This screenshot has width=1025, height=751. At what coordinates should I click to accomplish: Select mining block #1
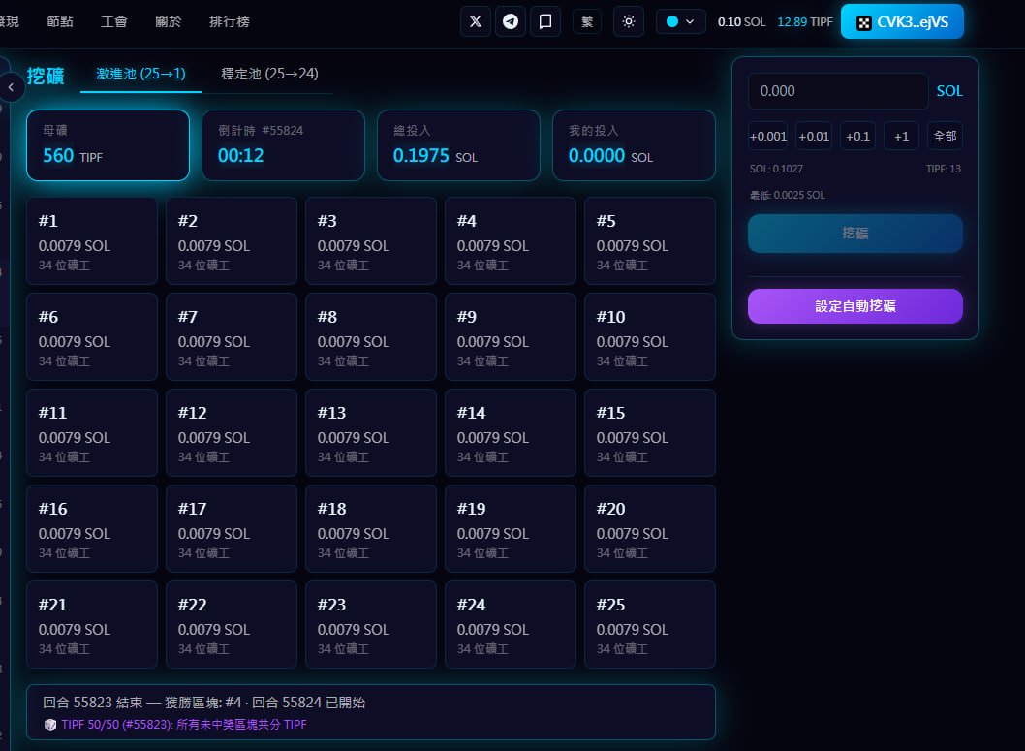[x=91, y=241]
